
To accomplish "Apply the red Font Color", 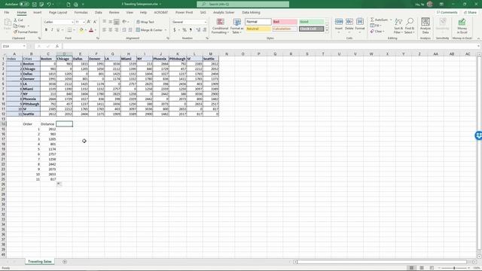I will pos(91,30).
